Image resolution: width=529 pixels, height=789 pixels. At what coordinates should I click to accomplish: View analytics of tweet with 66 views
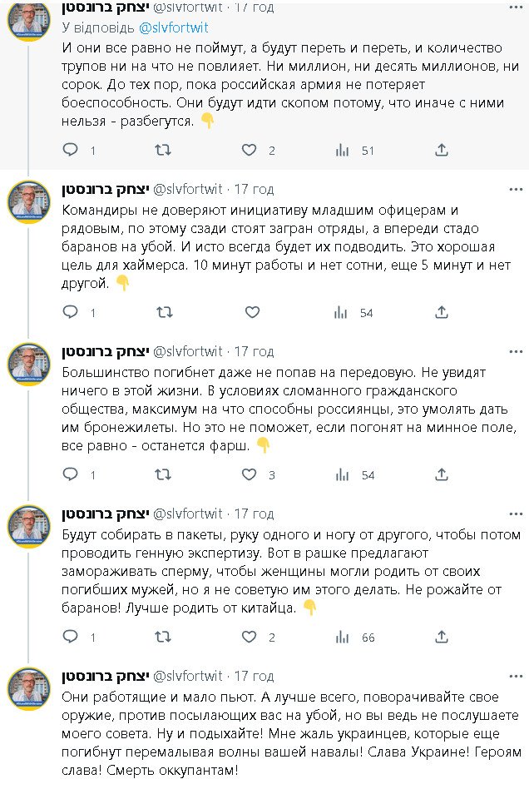(x=341, y=638)
